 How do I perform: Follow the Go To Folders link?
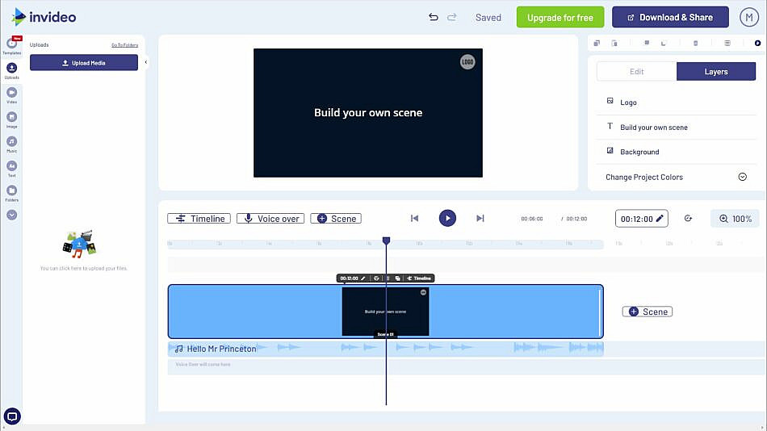coord(124,45)
